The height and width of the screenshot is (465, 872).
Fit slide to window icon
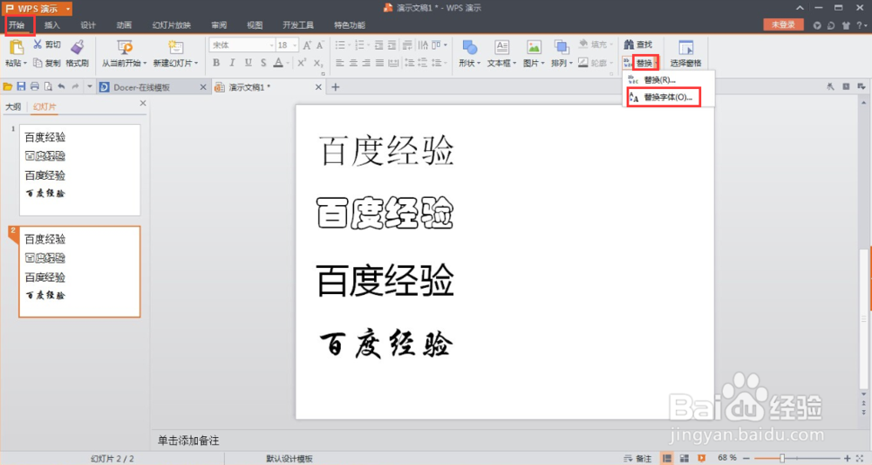pos(860,458)
